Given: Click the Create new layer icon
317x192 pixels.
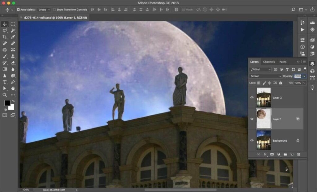Looking at the screenshot, I should point(292,154).
